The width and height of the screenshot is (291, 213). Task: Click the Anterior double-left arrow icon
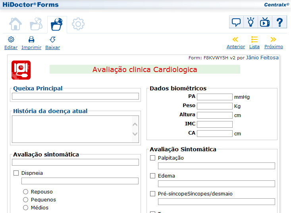235,39
